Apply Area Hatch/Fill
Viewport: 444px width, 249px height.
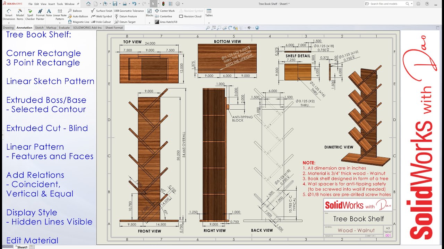tap(166, 22)
